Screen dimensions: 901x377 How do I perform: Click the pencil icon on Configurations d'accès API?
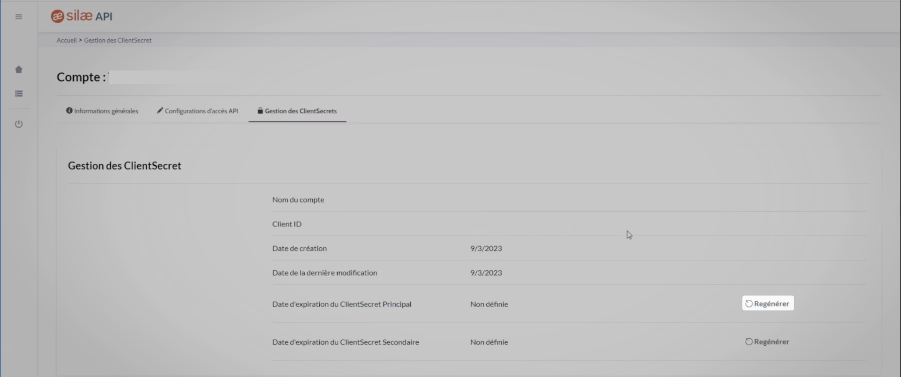tap(160, 110)
